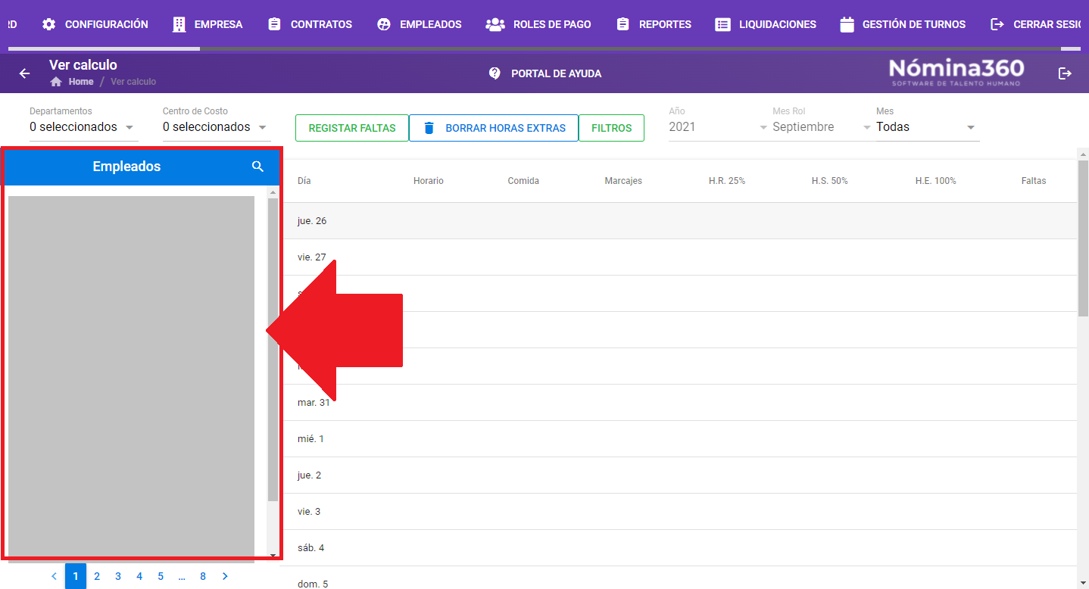
Task: Click the Comida column header
Action: coord(523,181)
